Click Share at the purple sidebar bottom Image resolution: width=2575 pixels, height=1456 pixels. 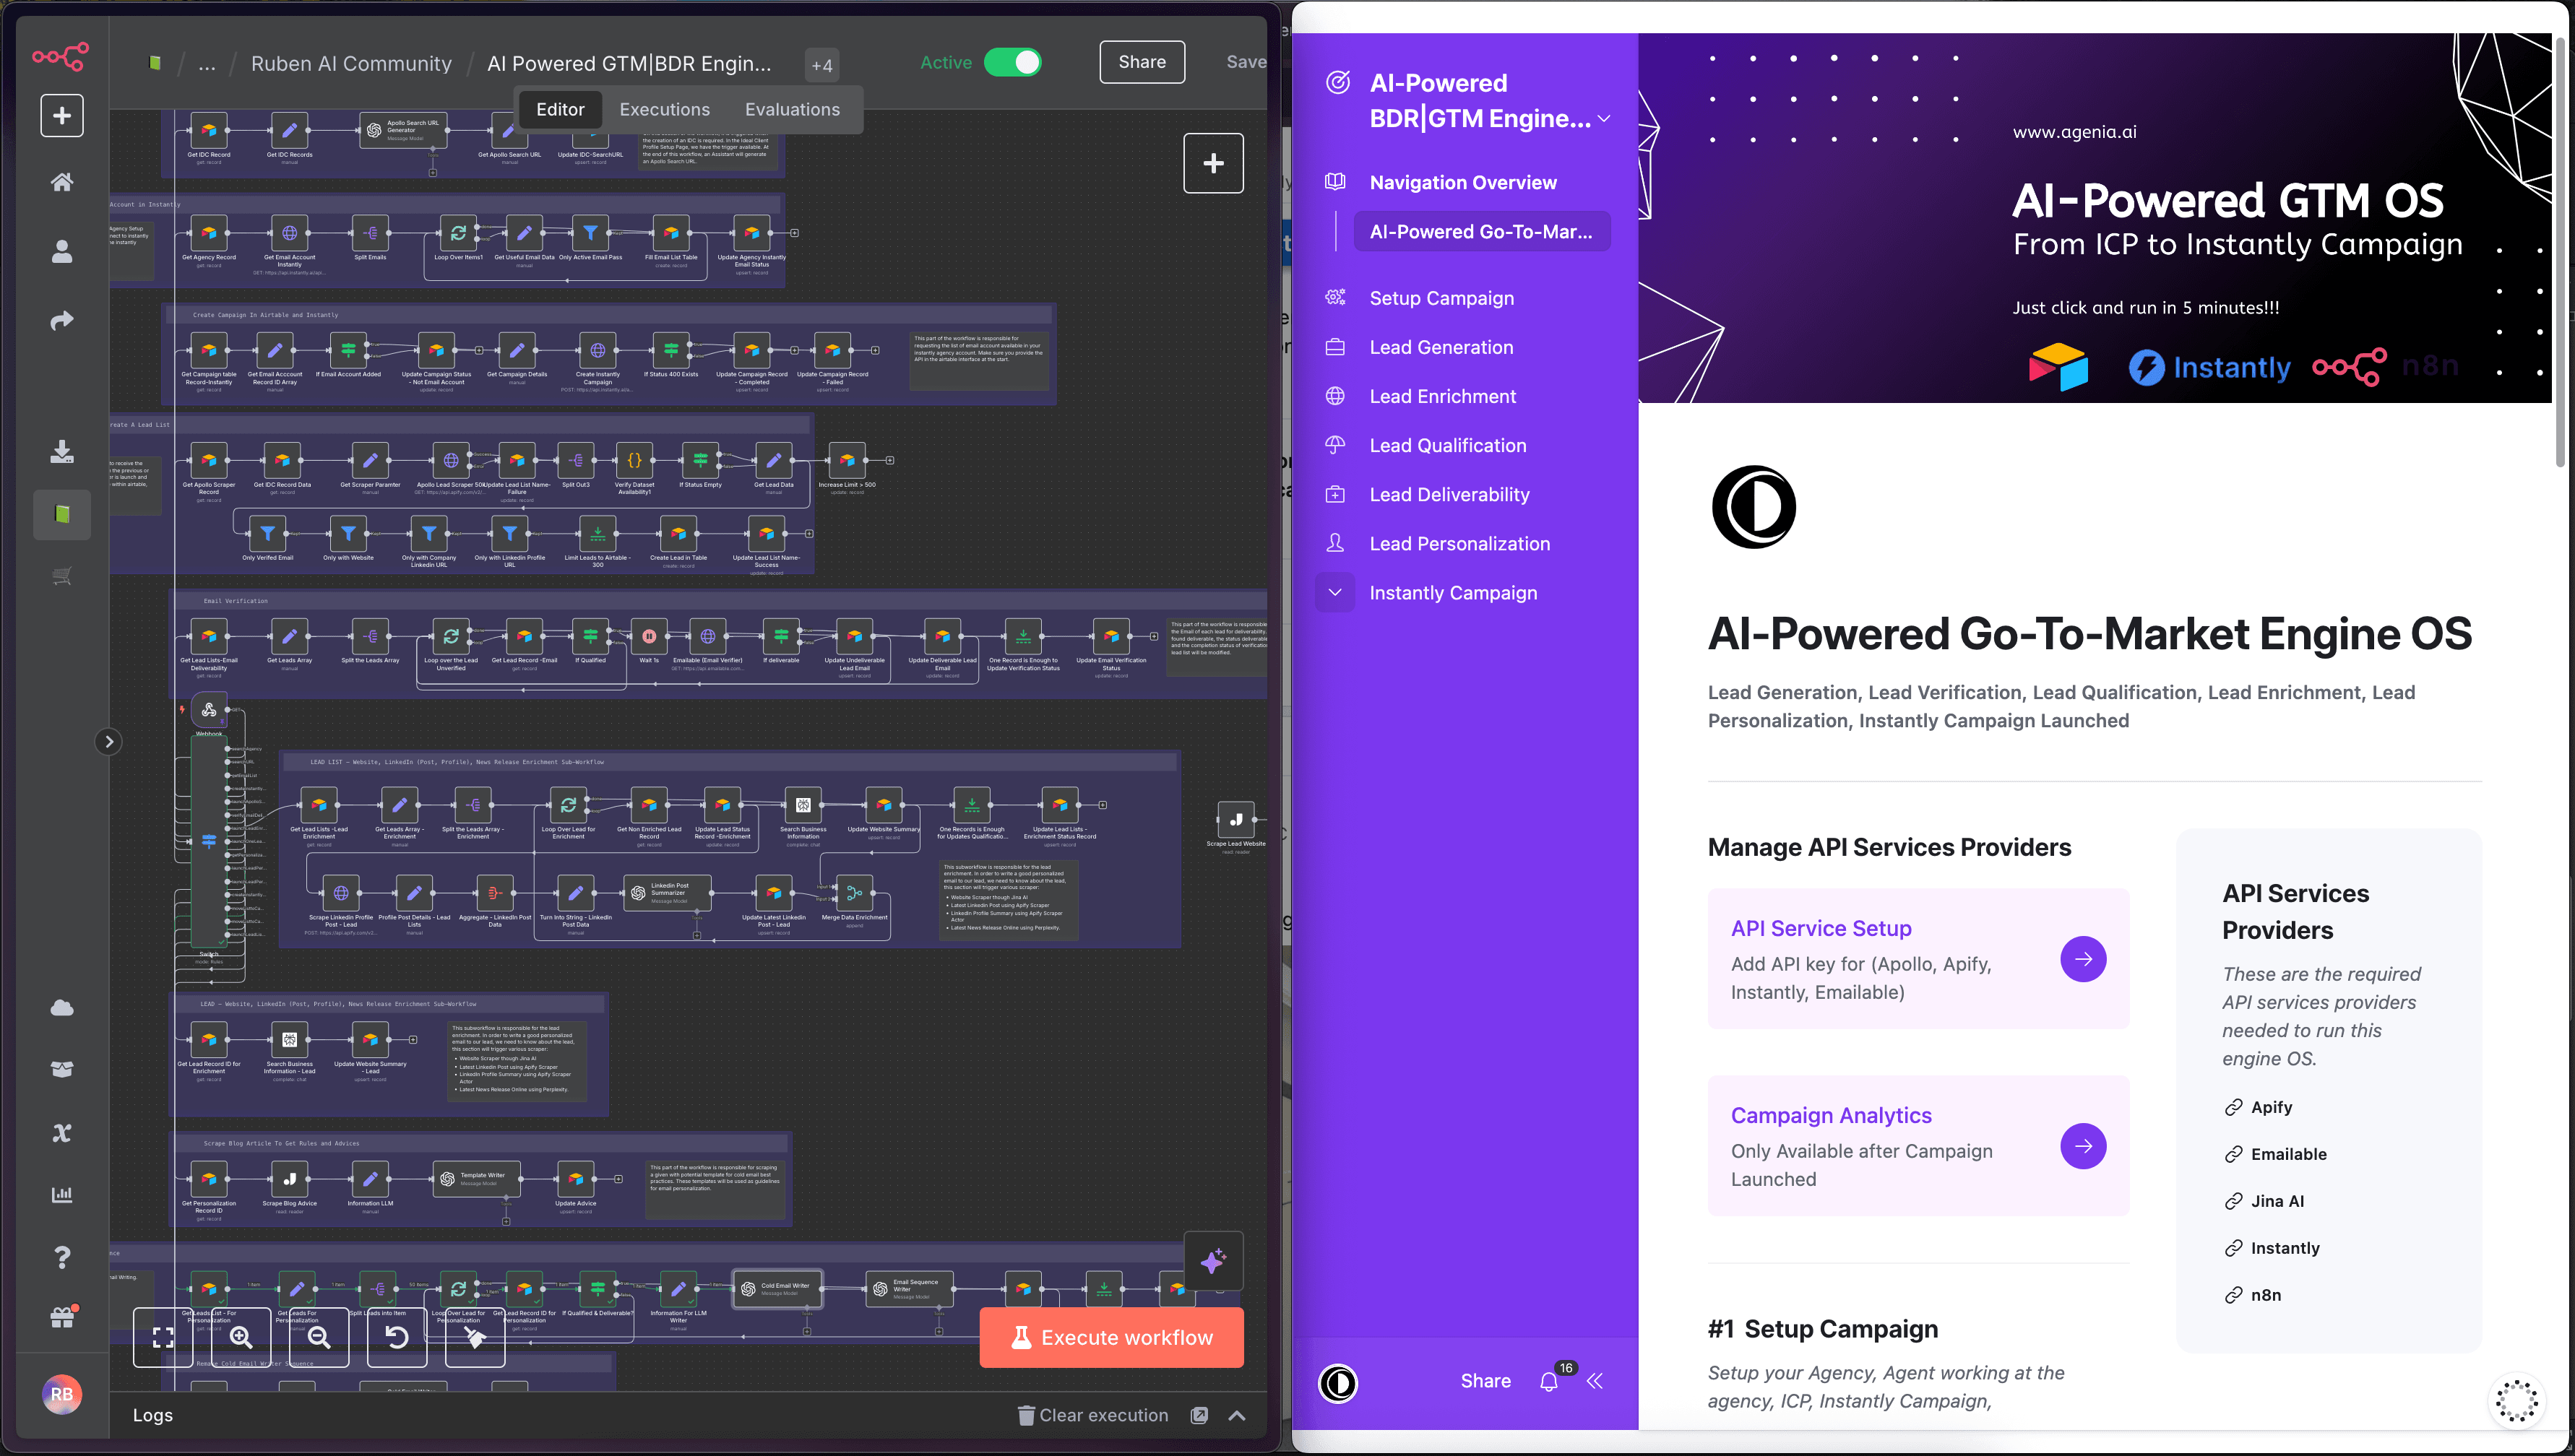(x=1485, y=1381)
